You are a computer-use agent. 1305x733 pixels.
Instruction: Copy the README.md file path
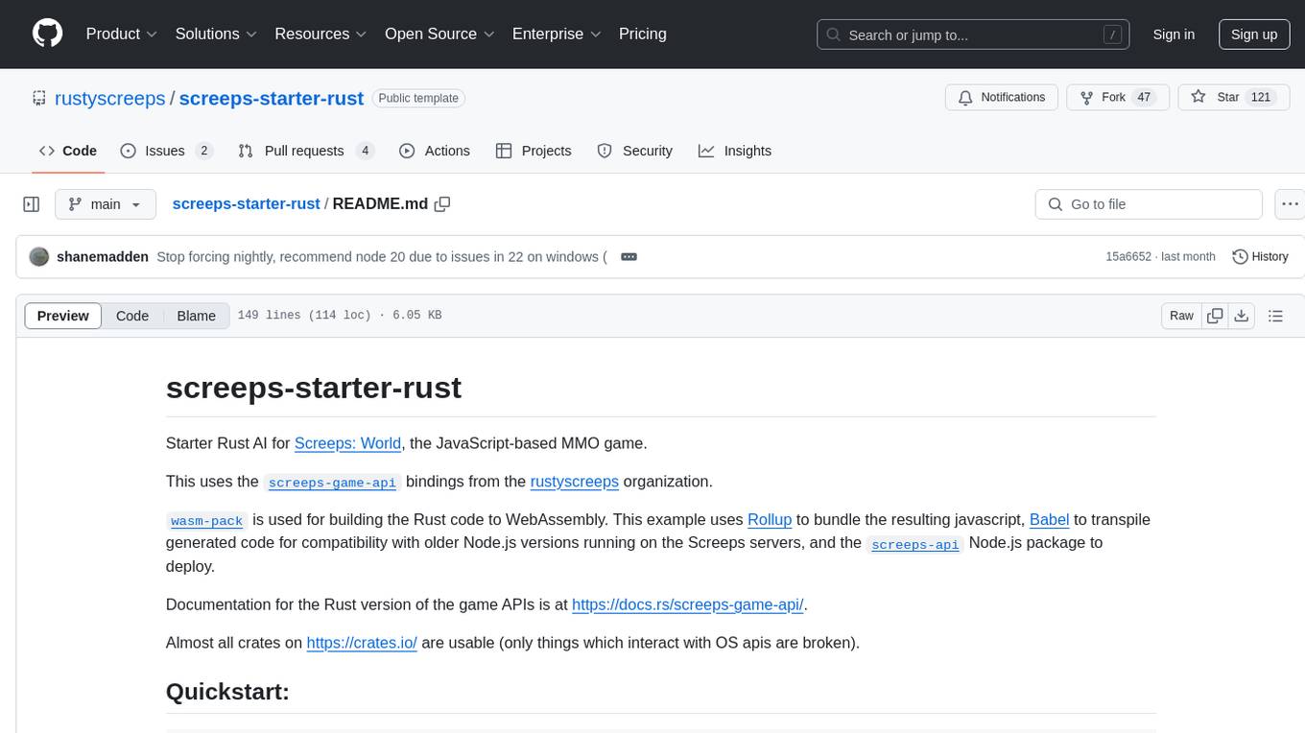pyautogui.click(x=442, y=204)
